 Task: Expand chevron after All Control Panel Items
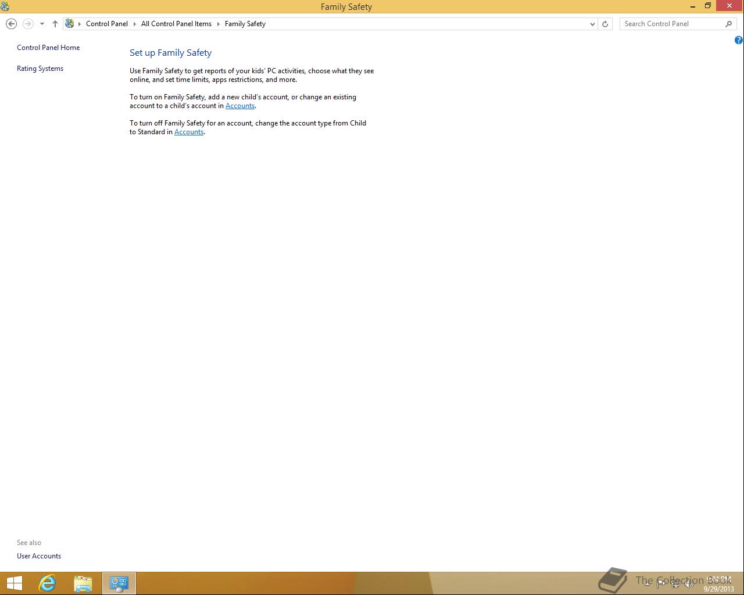219,24
